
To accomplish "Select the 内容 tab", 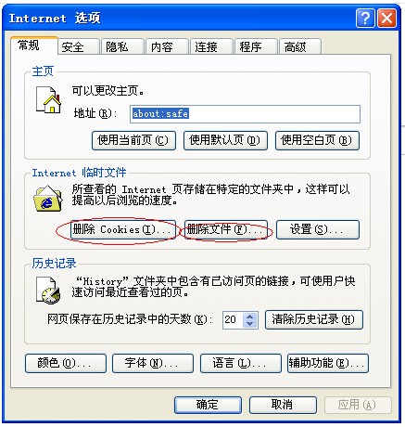I will (x=161, y=47).
